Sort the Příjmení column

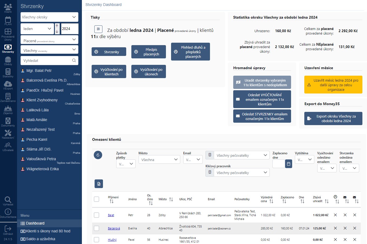tap(112, 202)
